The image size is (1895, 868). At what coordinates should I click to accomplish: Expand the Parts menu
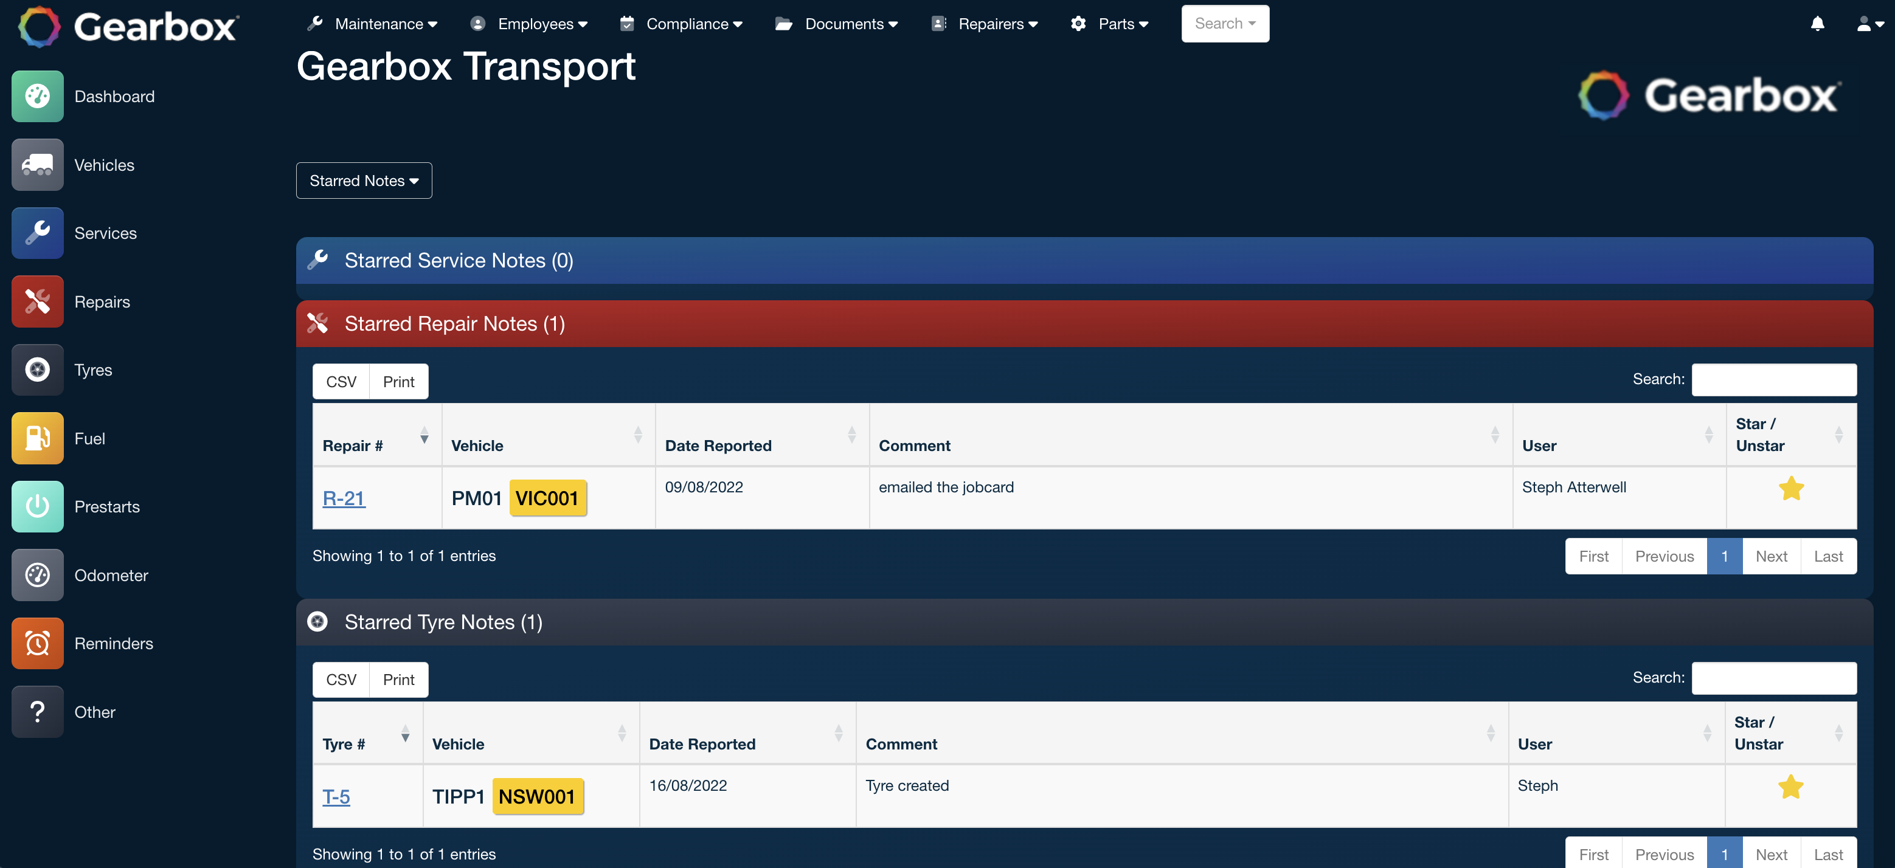pos(1109,24)
